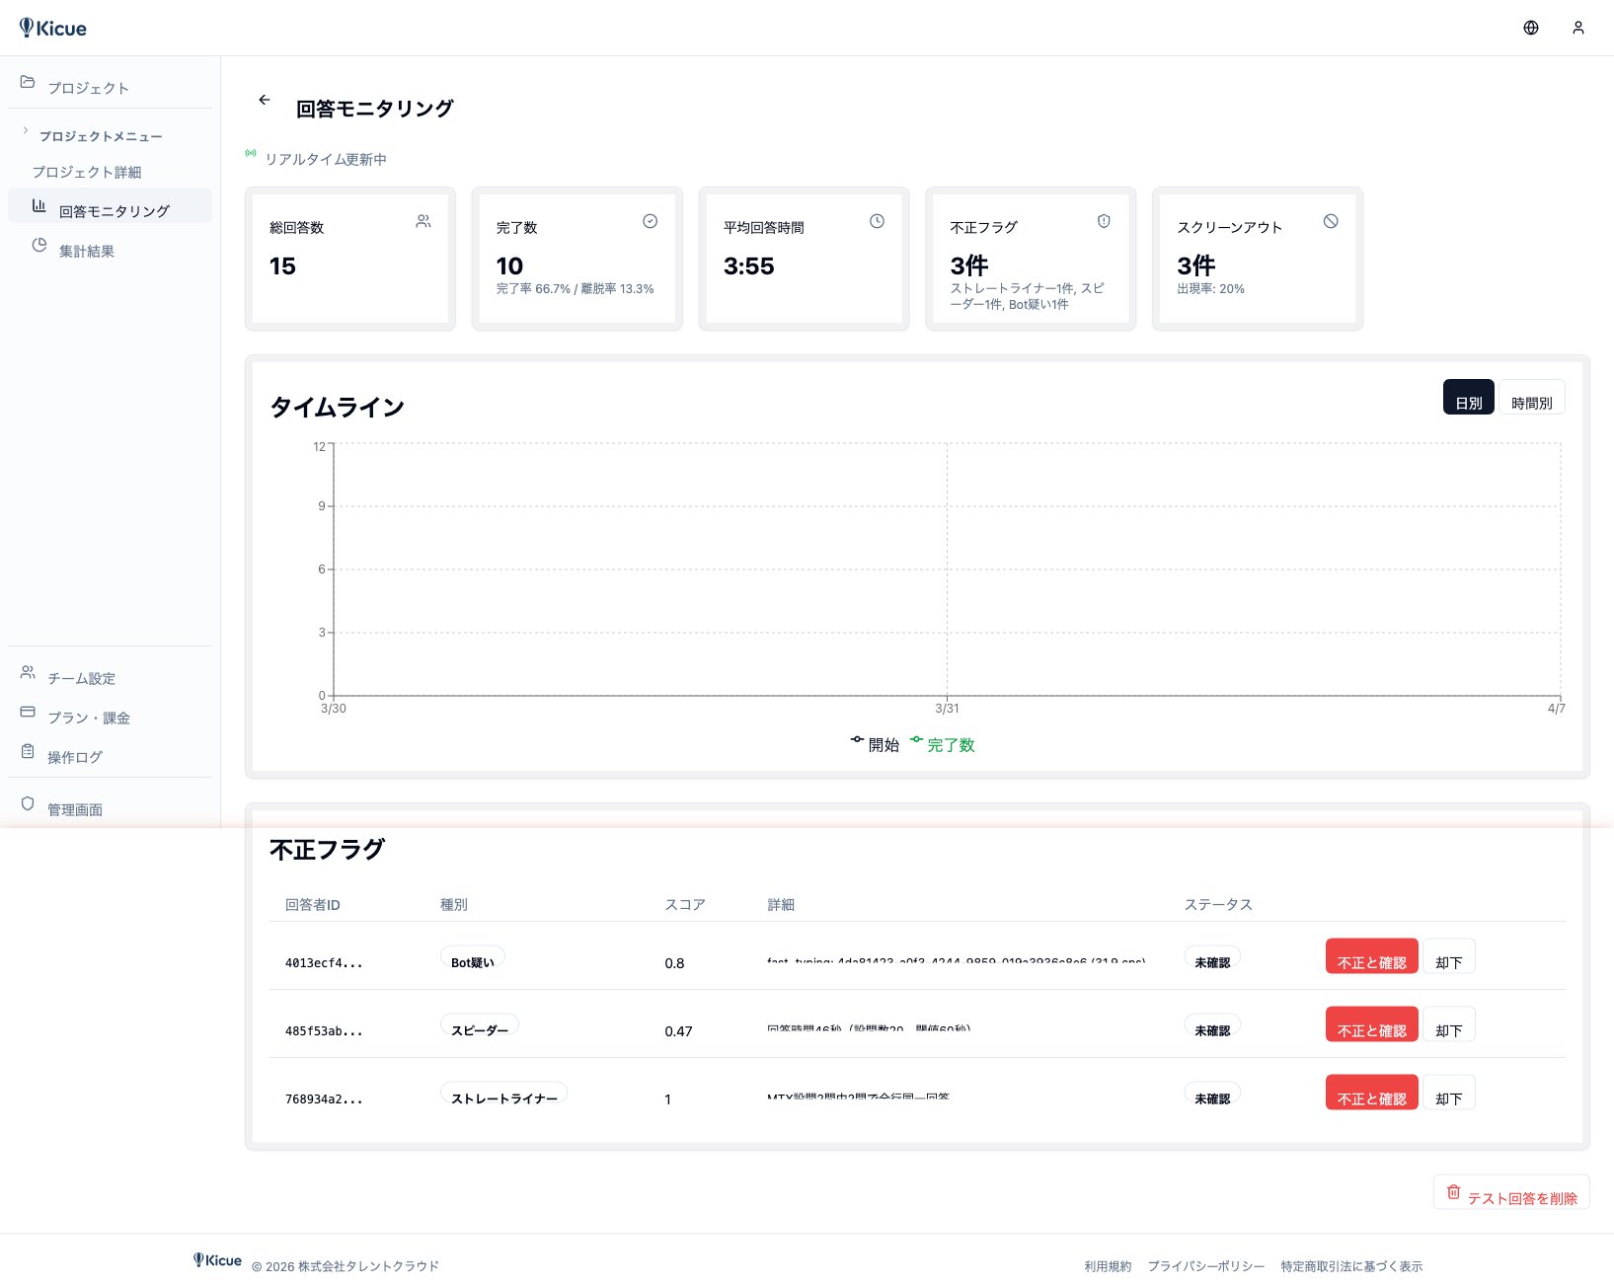
Task: Open the user account icon
Action: point(1577,28)
